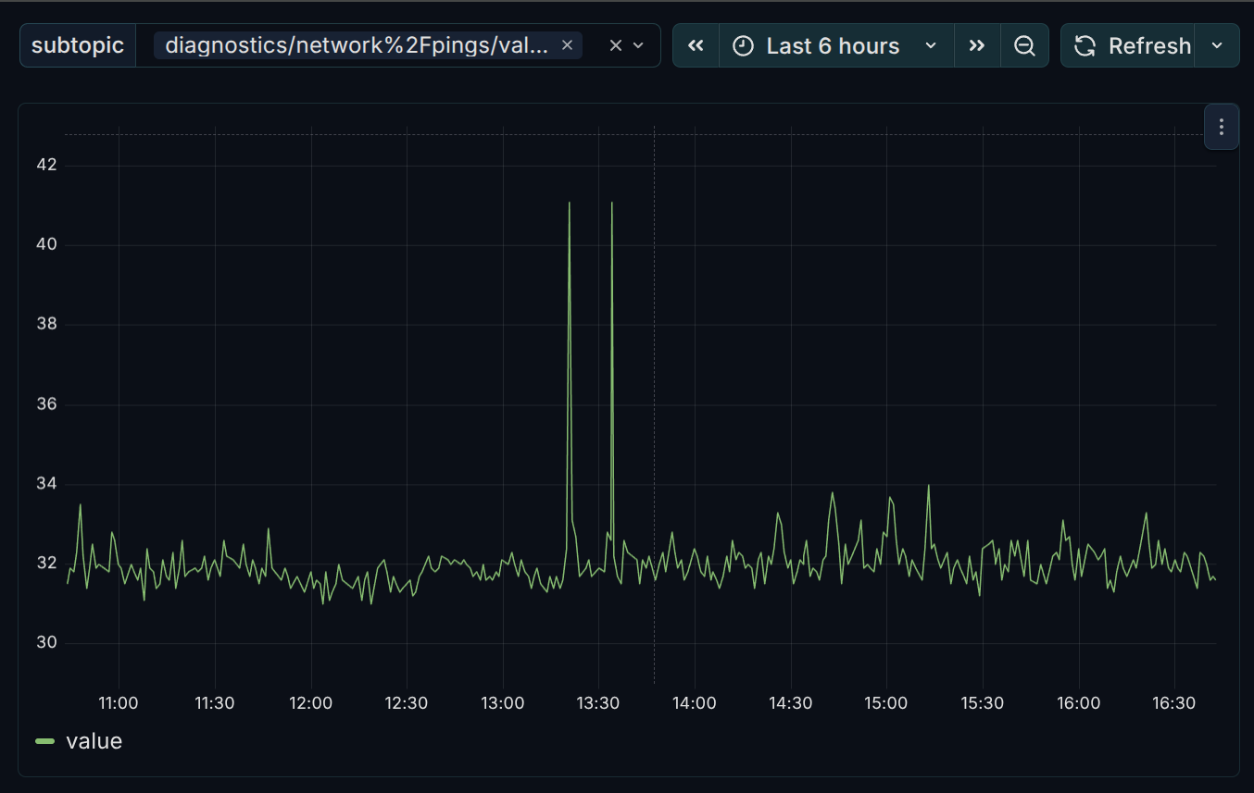Toggle the 'value' series in legend
The width and height of the screenshot is (1254, 793).
(94, 741)
